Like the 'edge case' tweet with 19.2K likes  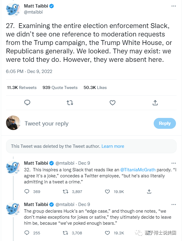(x=107, y=233)
